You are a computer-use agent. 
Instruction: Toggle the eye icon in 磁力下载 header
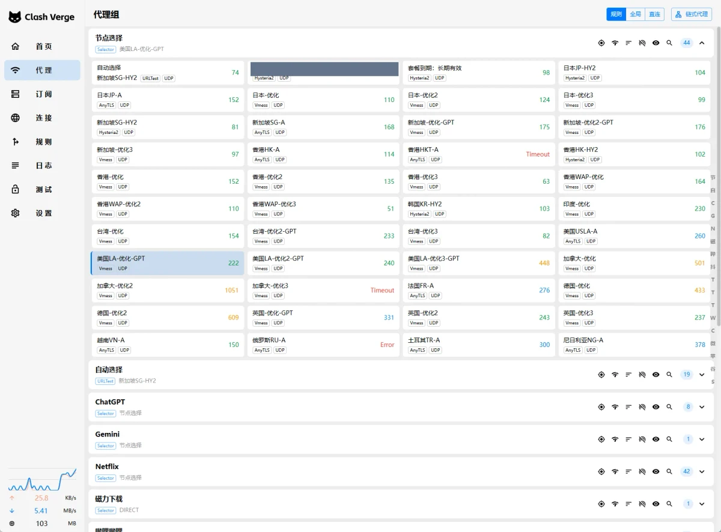pyautogui.click(x=656, y=504)
